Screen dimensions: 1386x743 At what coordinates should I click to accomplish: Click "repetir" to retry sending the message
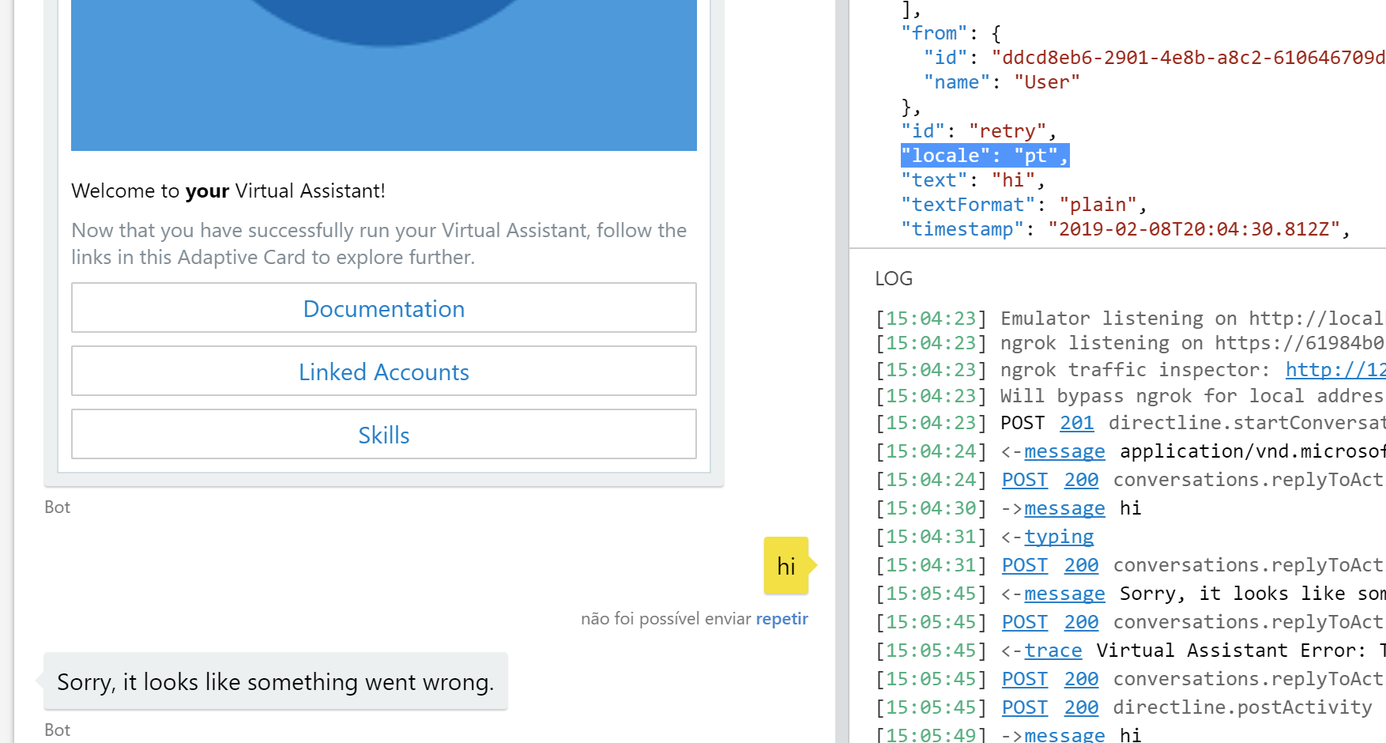[782, 618]
